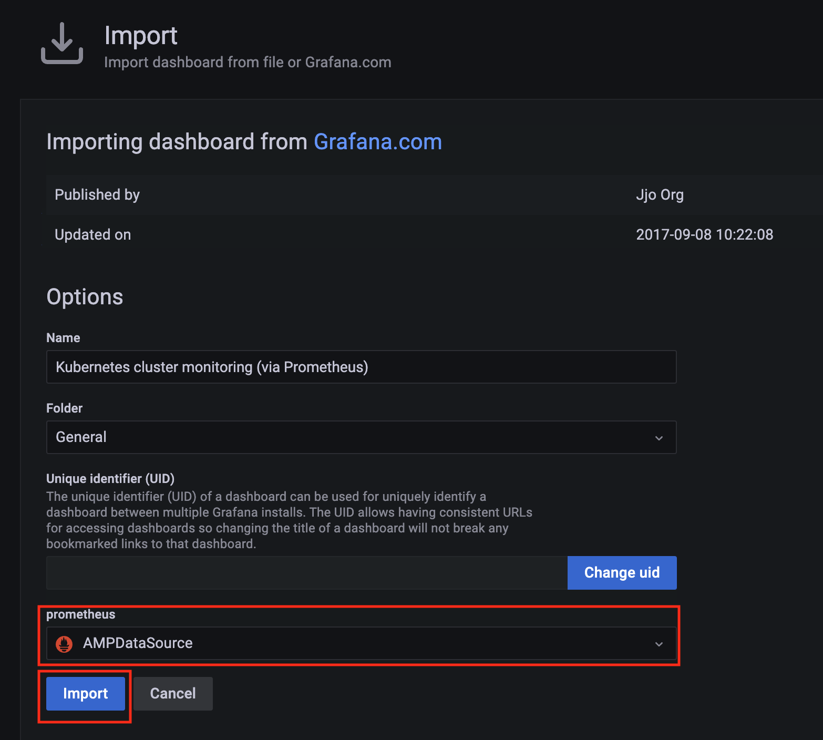
Task: Click the import arrow logo near the Import title
Action: pos(61,43)
